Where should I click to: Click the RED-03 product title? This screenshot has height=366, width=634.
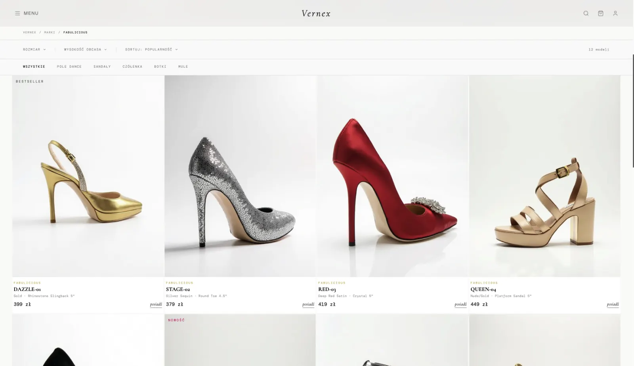pyautogui.click(x=327, y=289)
